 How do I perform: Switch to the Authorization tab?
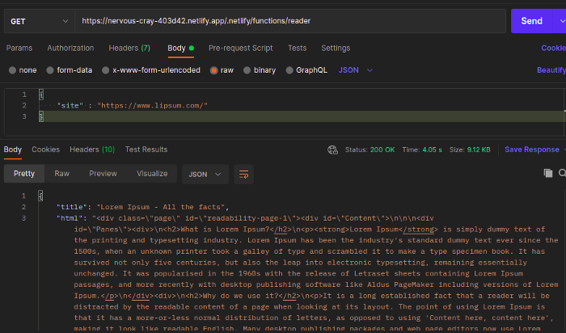(x=70, y=48)
